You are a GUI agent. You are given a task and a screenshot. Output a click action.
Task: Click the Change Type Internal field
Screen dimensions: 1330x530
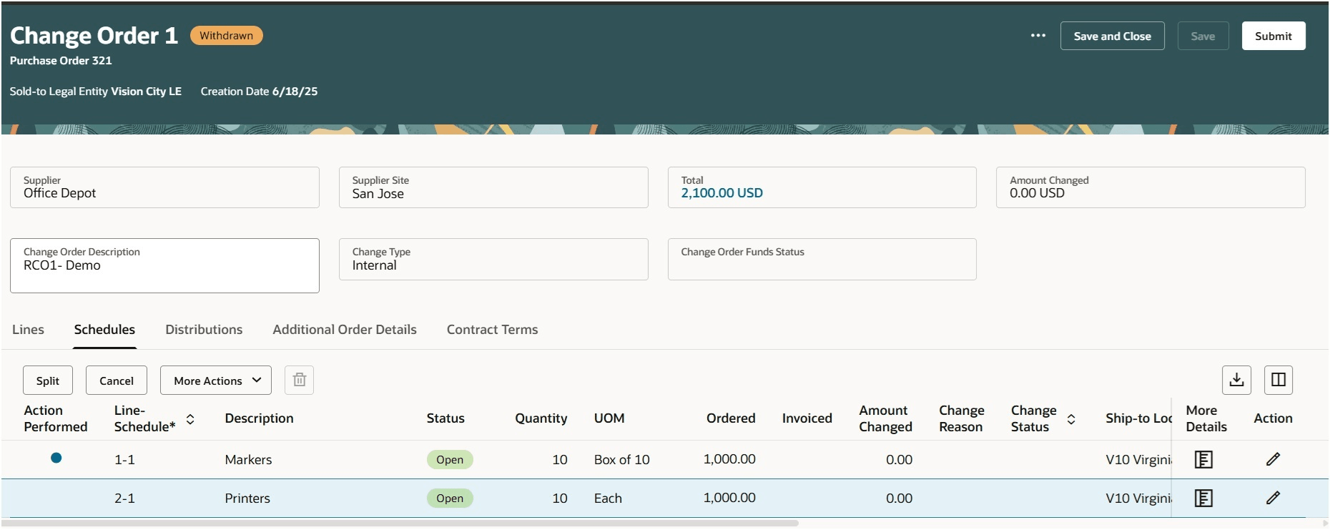pyautogui.click(x=493, y=259)
